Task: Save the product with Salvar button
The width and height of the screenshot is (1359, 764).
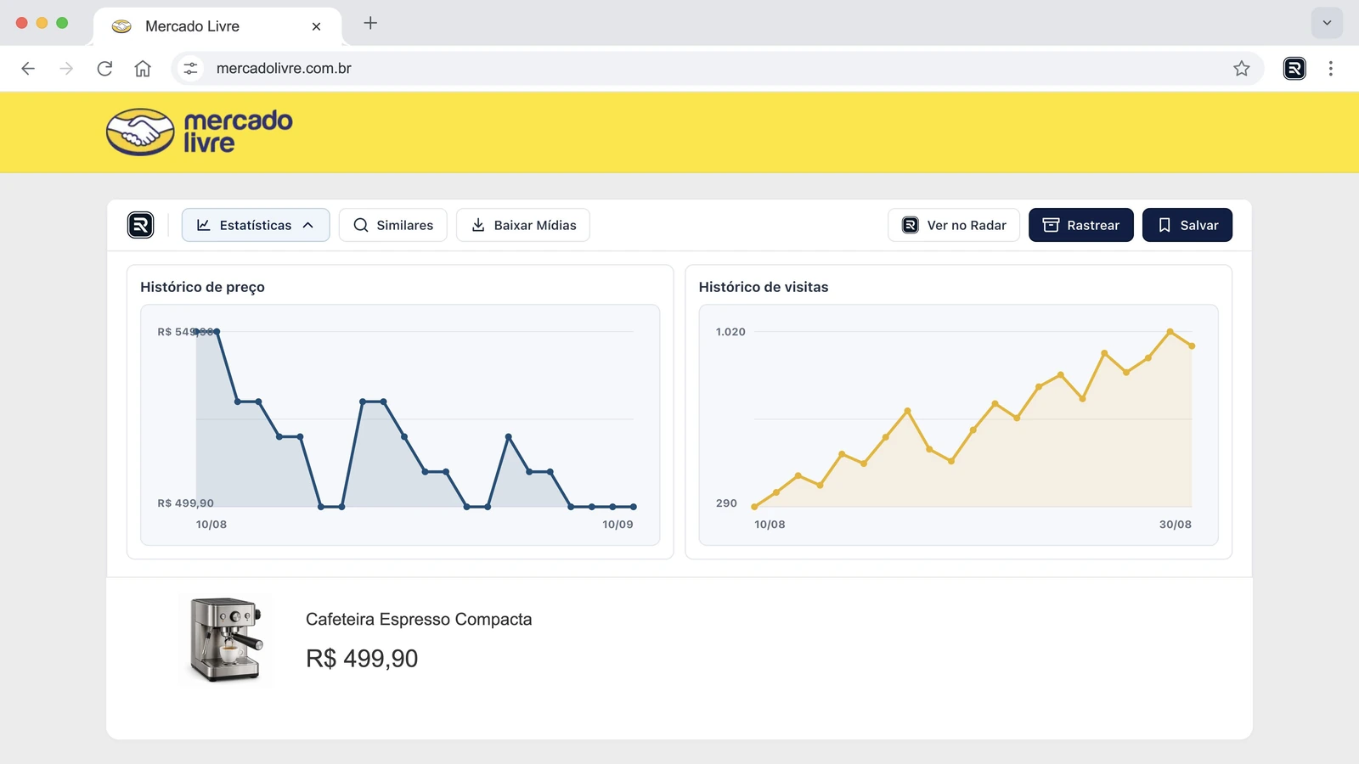Action: click(1187, 225)
